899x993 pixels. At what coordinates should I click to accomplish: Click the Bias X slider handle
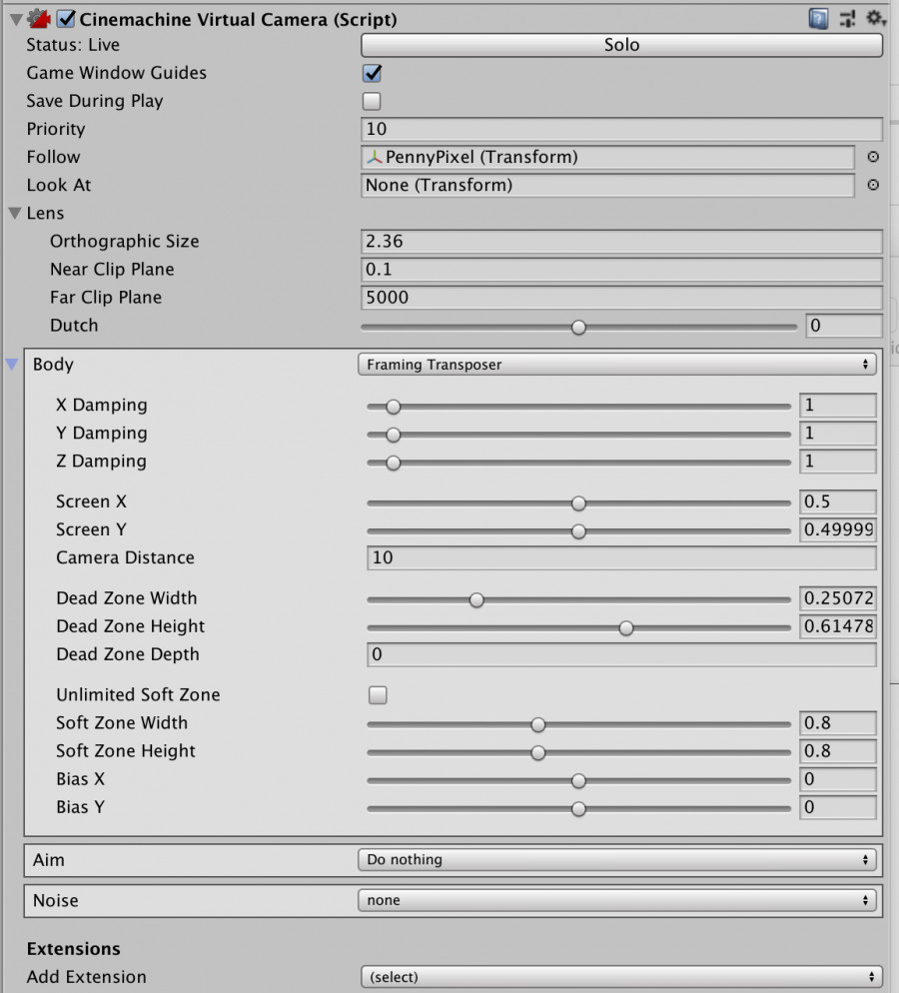tap(578, 780)
